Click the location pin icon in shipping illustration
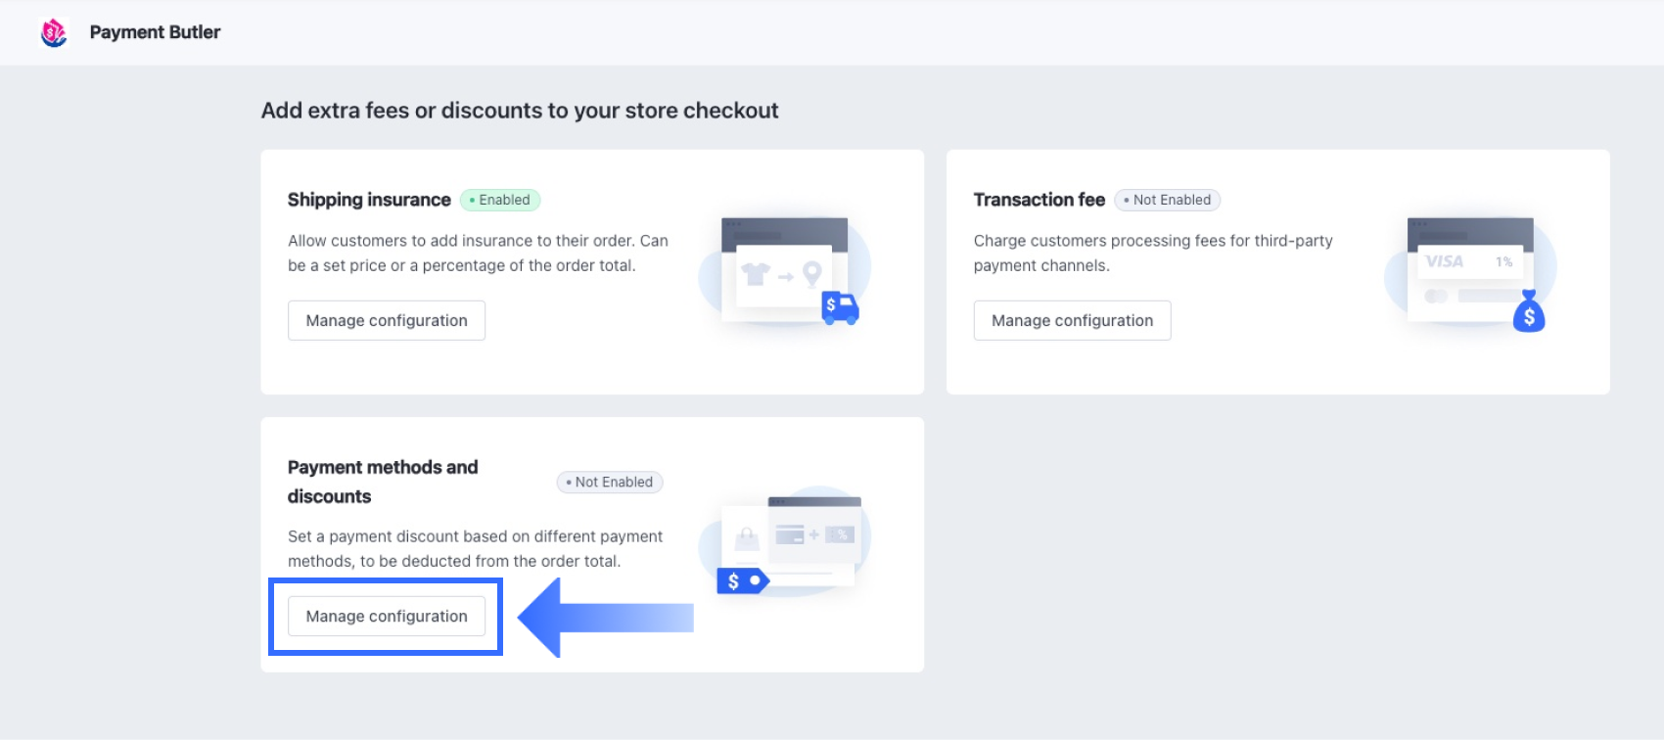Image resolution: width=1664 pixels, height=740 pixels. pyautogui.click(x=811, y=274)
